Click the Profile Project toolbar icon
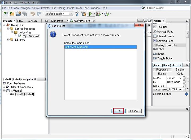The width and height of the screenshot is (191, 140). pos(107,14)
